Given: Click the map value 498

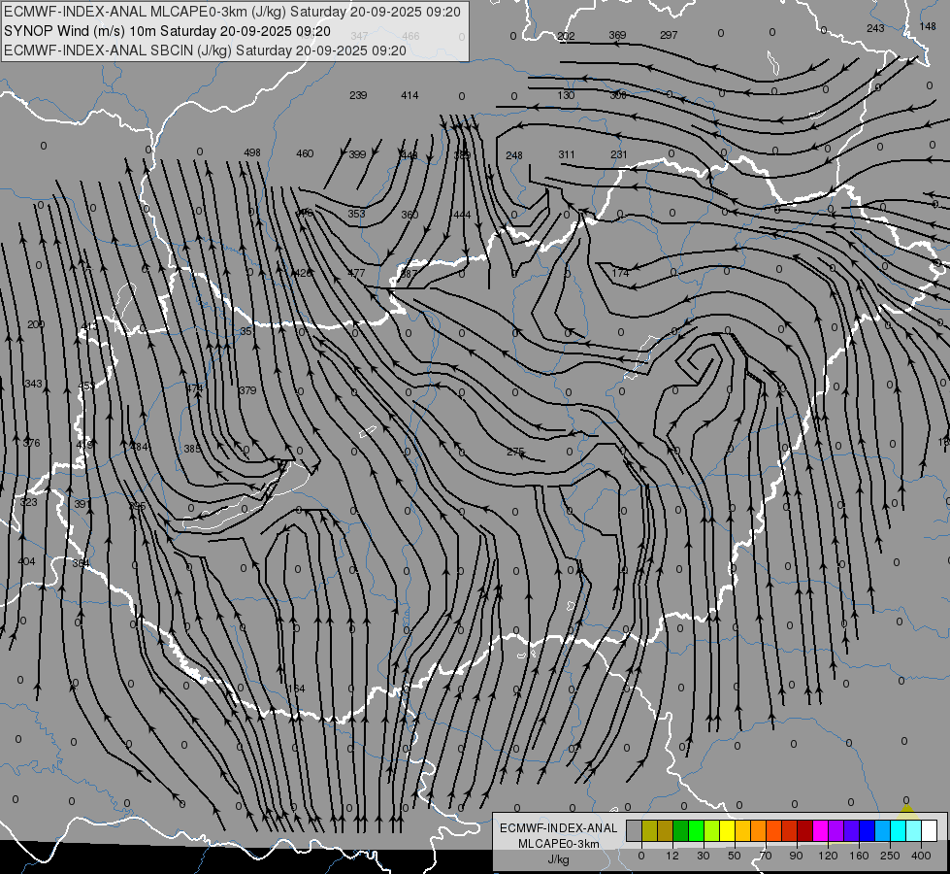Looking at the screenshot, I should click(x=252, y=152).
